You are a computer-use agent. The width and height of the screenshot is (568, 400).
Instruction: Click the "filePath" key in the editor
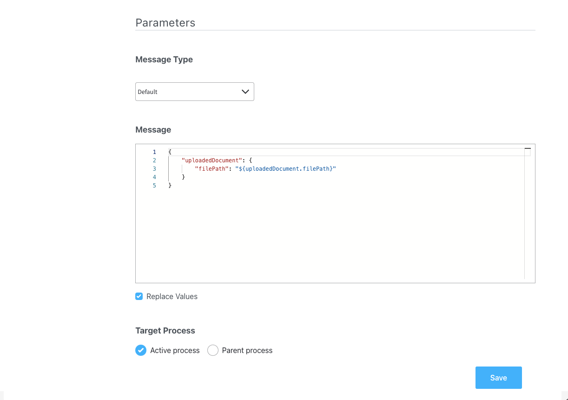coord(211,169)
